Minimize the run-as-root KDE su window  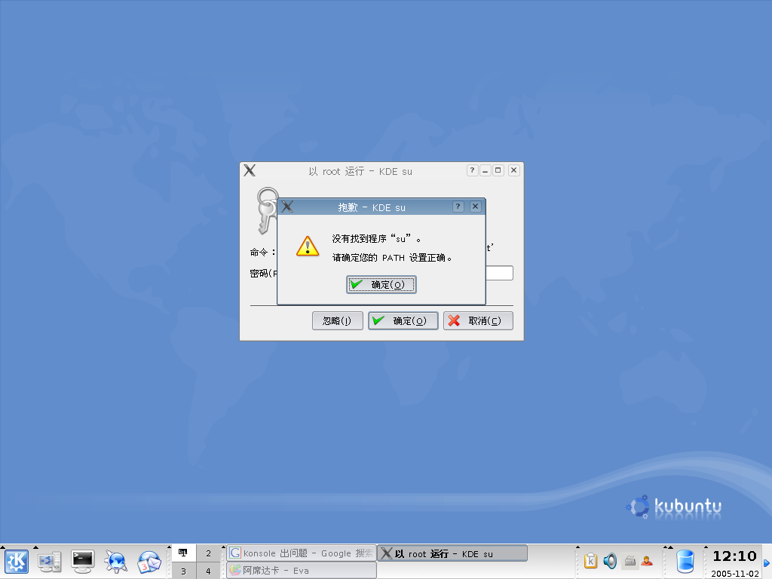click(x=485, y=170)
